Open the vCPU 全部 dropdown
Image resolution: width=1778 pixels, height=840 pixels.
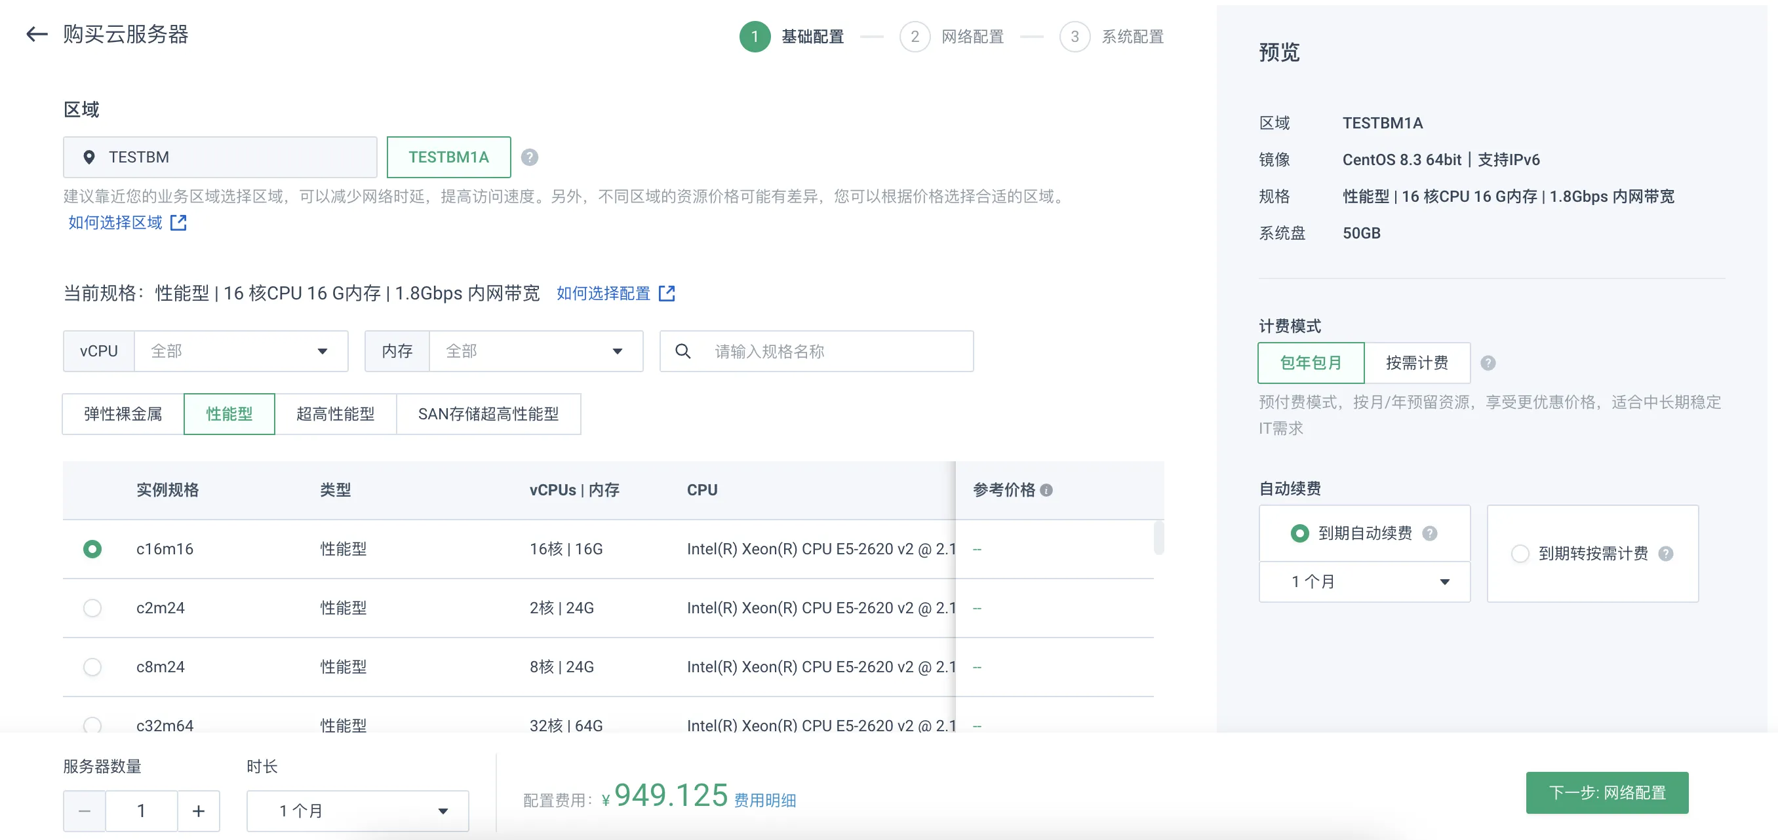241,351
